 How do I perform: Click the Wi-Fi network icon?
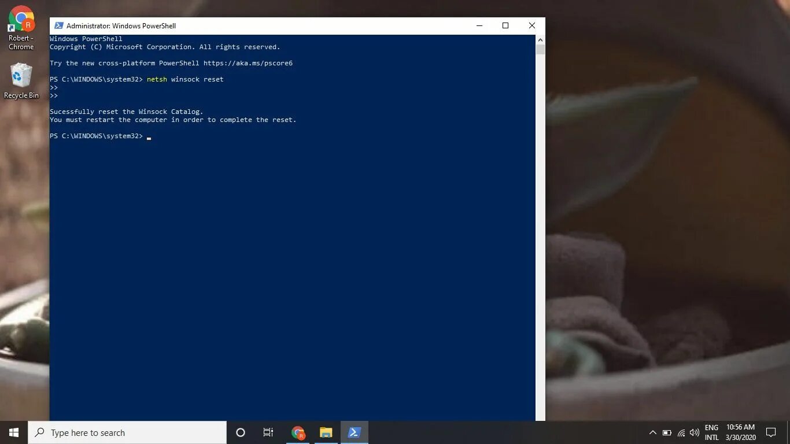tap(681, 432)
